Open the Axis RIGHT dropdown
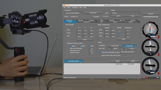Image resolution: width=161 pixels, height=90 pixels. [123, 49]
